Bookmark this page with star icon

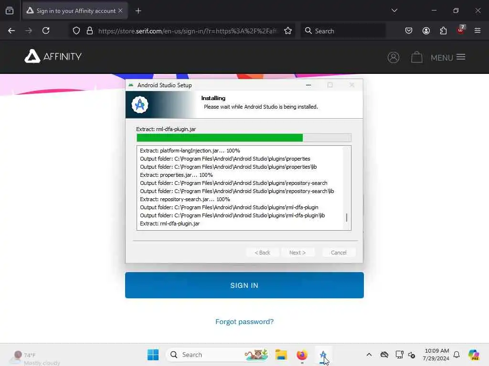(288, 31)
